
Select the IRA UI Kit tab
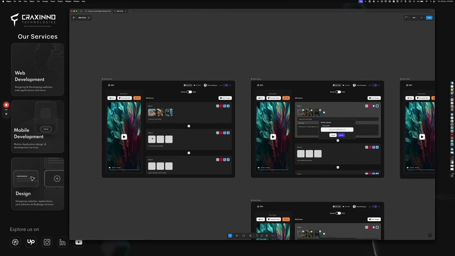[x=120, y=11]
